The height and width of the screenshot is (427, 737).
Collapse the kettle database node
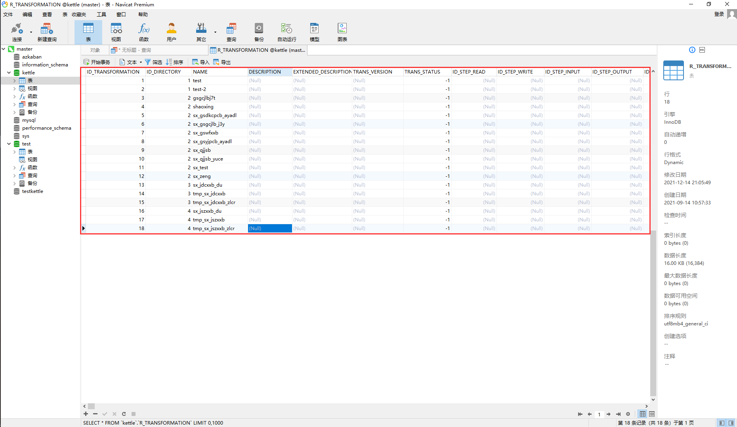[9, 72]
